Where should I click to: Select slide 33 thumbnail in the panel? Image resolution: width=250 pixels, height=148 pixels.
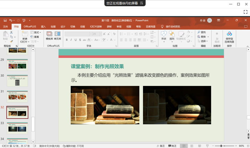click(17, 128)
